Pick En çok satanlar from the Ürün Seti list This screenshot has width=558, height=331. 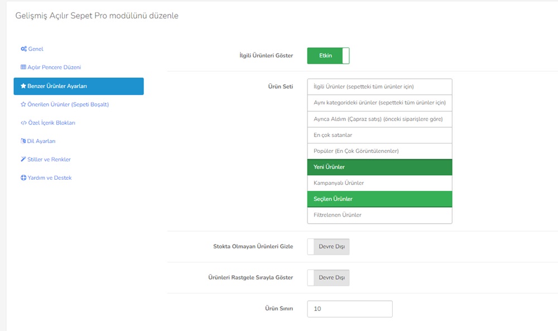pyautogui.click(x=379, y=135)
